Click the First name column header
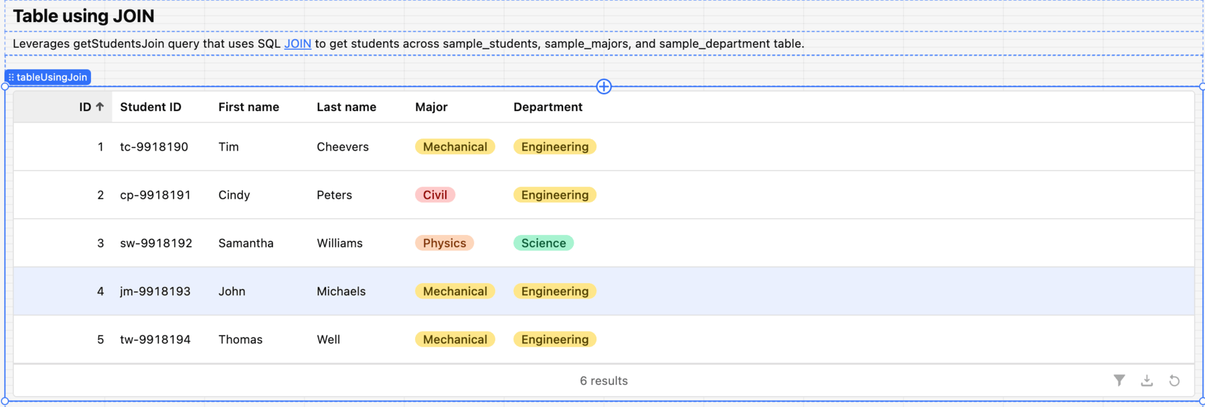 (x=248, y=107)
